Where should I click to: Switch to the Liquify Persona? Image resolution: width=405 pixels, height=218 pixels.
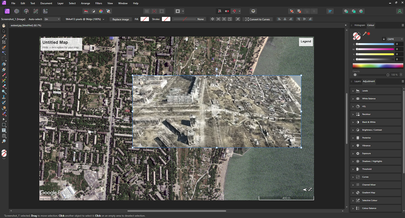17,11
